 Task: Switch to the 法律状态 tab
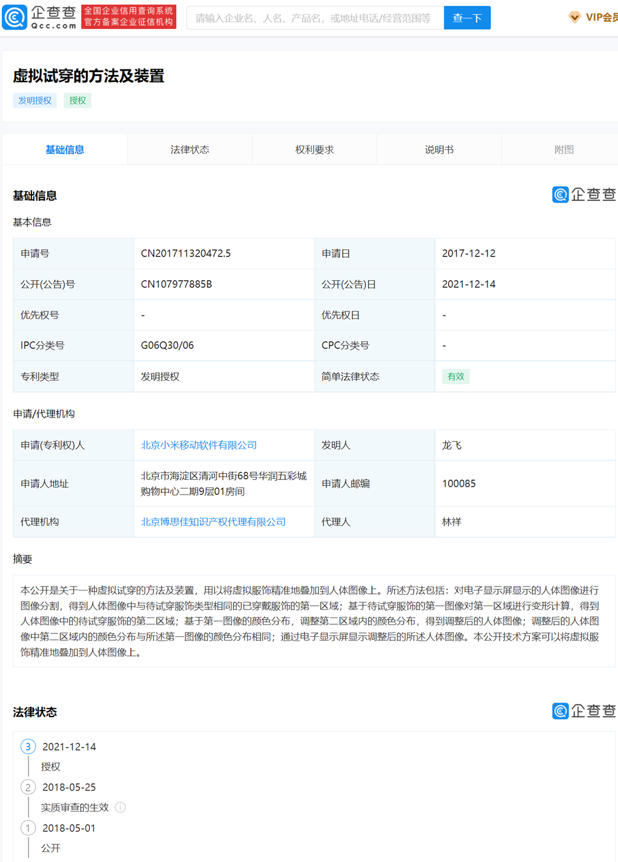189,149
